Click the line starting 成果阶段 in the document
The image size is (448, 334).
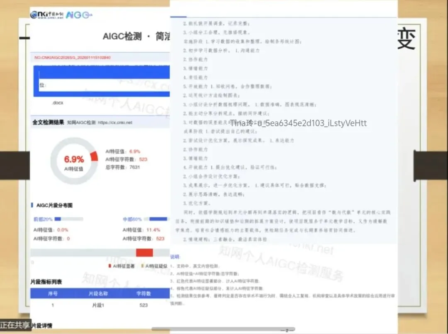(220, 131)
